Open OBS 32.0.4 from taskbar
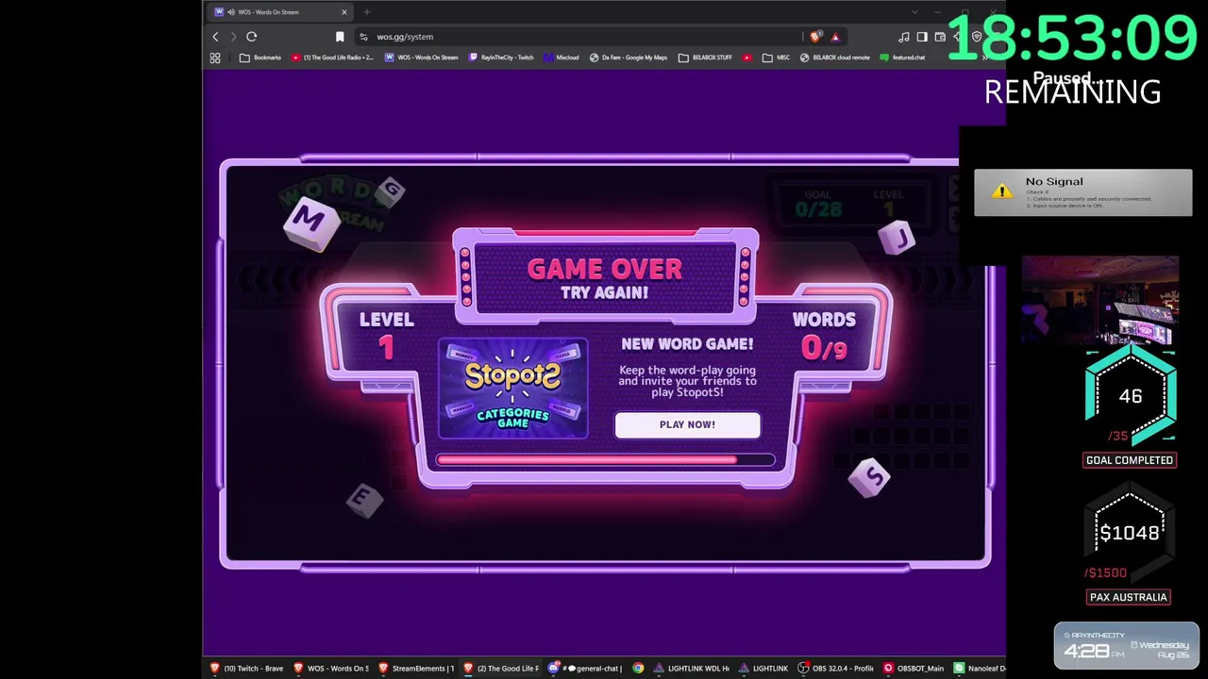Image resolution: width=1208 pixels, height=679 pixels. coord(837,669)
